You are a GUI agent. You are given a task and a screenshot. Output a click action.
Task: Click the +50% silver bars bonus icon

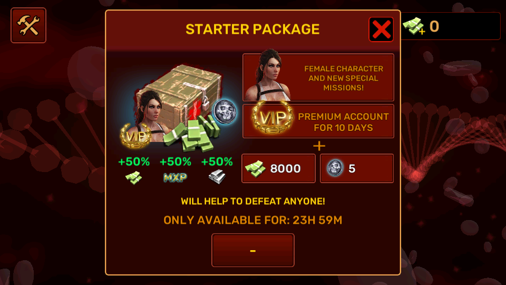click(x=217, y=177)
